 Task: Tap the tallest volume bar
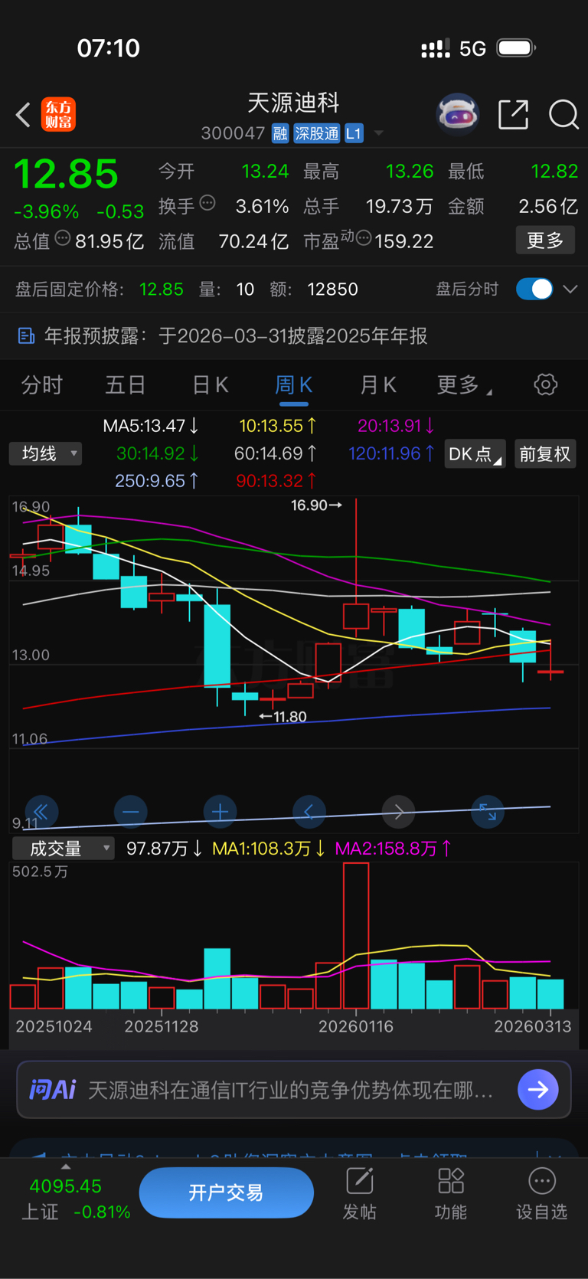click(x=356, y=935)
